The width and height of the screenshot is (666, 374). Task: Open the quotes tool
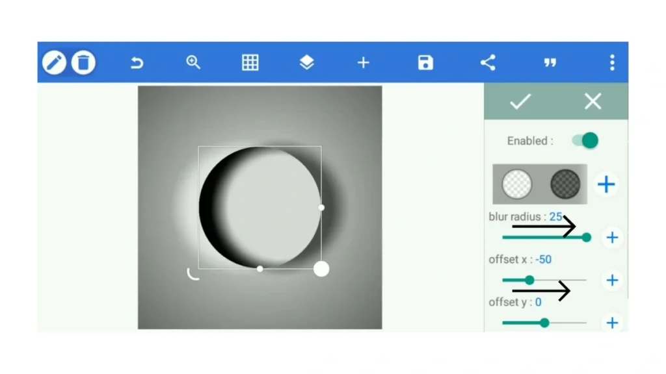click(x=550, y=62)
